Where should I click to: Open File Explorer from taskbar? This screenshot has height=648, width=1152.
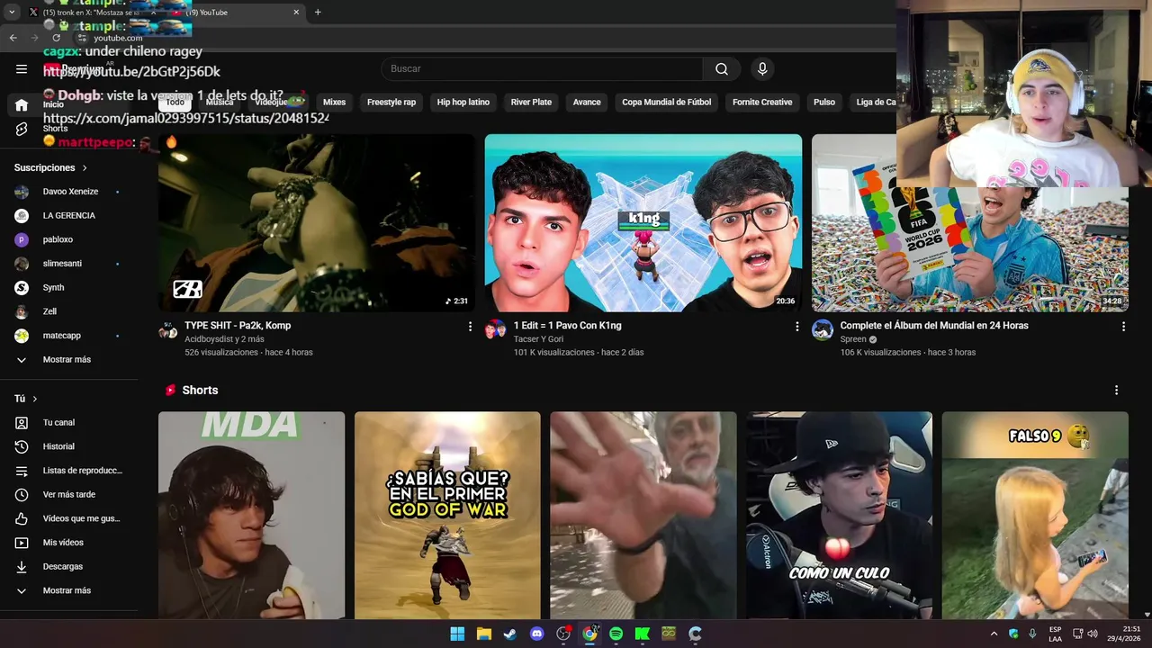483,634
